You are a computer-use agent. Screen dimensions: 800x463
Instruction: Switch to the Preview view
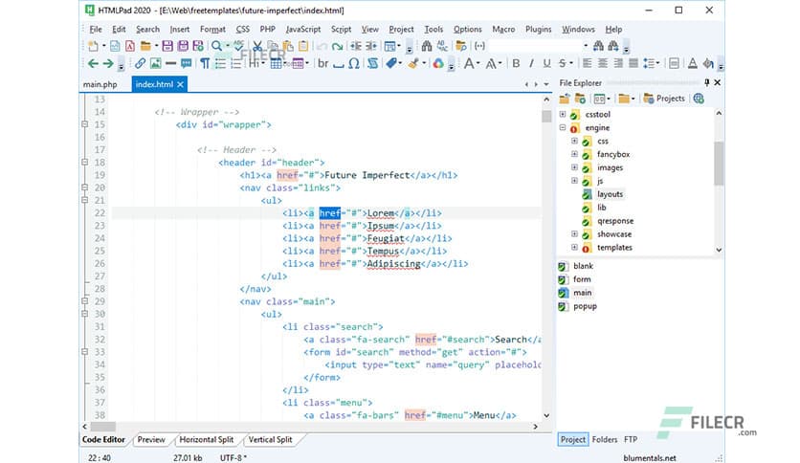[150, 440]
